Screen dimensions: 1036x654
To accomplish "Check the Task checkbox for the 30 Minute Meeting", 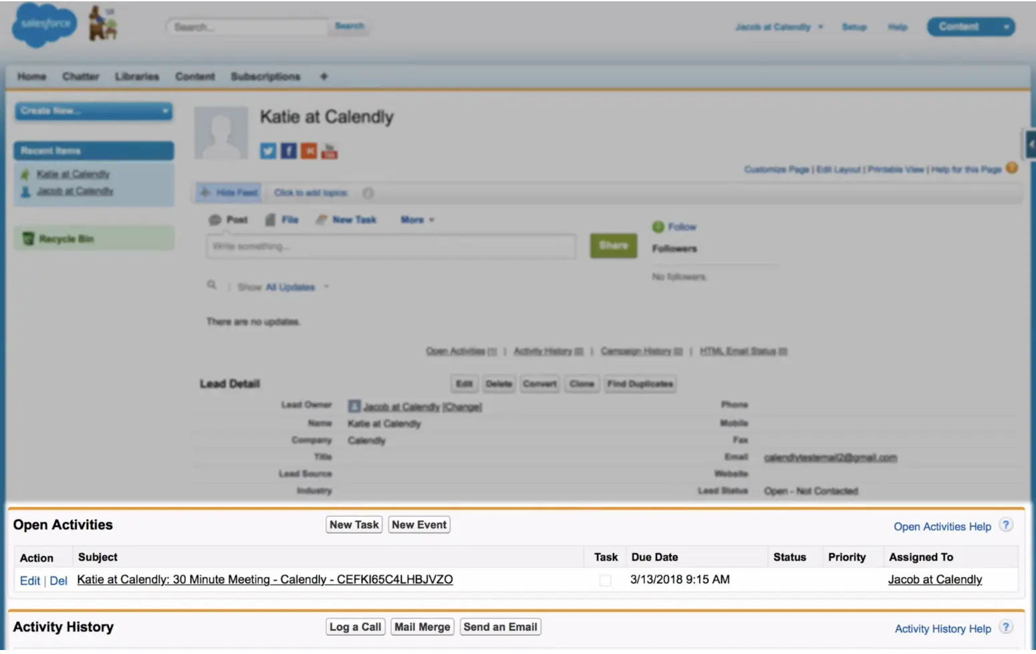I will [605, 580].
